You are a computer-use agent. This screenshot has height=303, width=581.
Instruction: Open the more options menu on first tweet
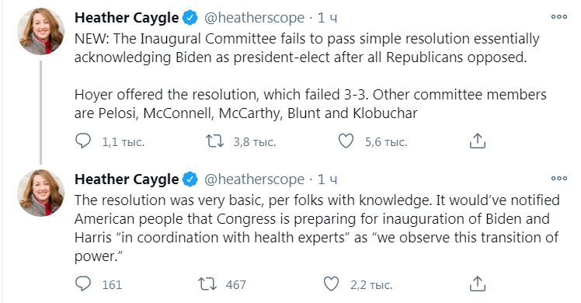coord(559,16)
